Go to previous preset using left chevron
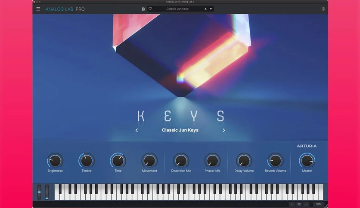The image size is (360, 208). [x=137, y=130]
